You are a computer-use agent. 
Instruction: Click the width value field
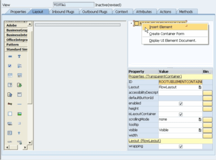(181, 135)
